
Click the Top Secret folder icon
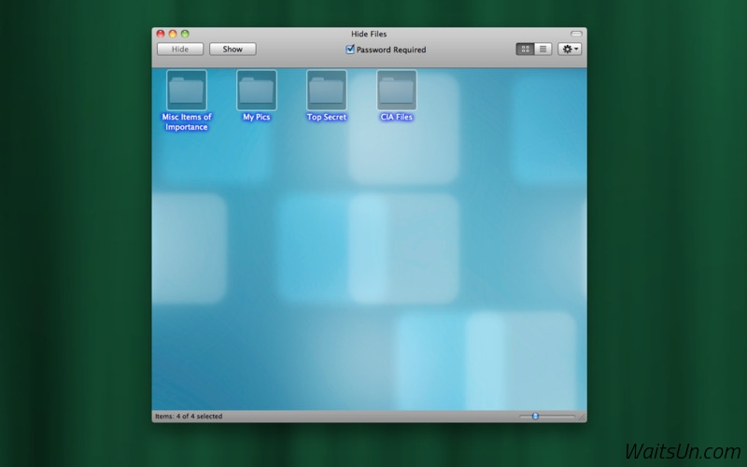click(327, 91)
